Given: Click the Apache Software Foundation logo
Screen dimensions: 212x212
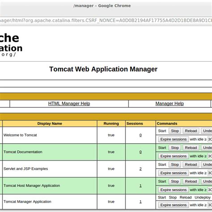Looking at the screenshot, I should pyautogui.click(x=11, y=45).
